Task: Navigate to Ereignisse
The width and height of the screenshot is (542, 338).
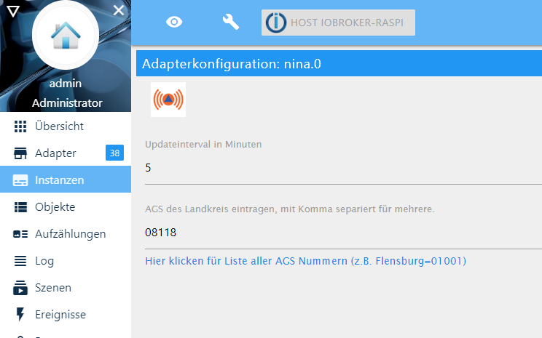Action: [60, 314]
